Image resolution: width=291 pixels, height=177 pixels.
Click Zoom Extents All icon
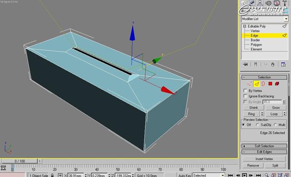[x=287, y=175]
